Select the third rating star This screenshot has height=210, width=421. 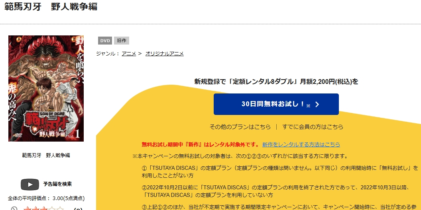tap(43, 208)
